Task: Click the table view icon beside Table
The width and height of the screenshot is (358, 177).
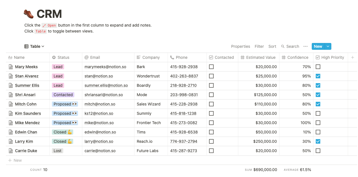Action: [26, 46]
